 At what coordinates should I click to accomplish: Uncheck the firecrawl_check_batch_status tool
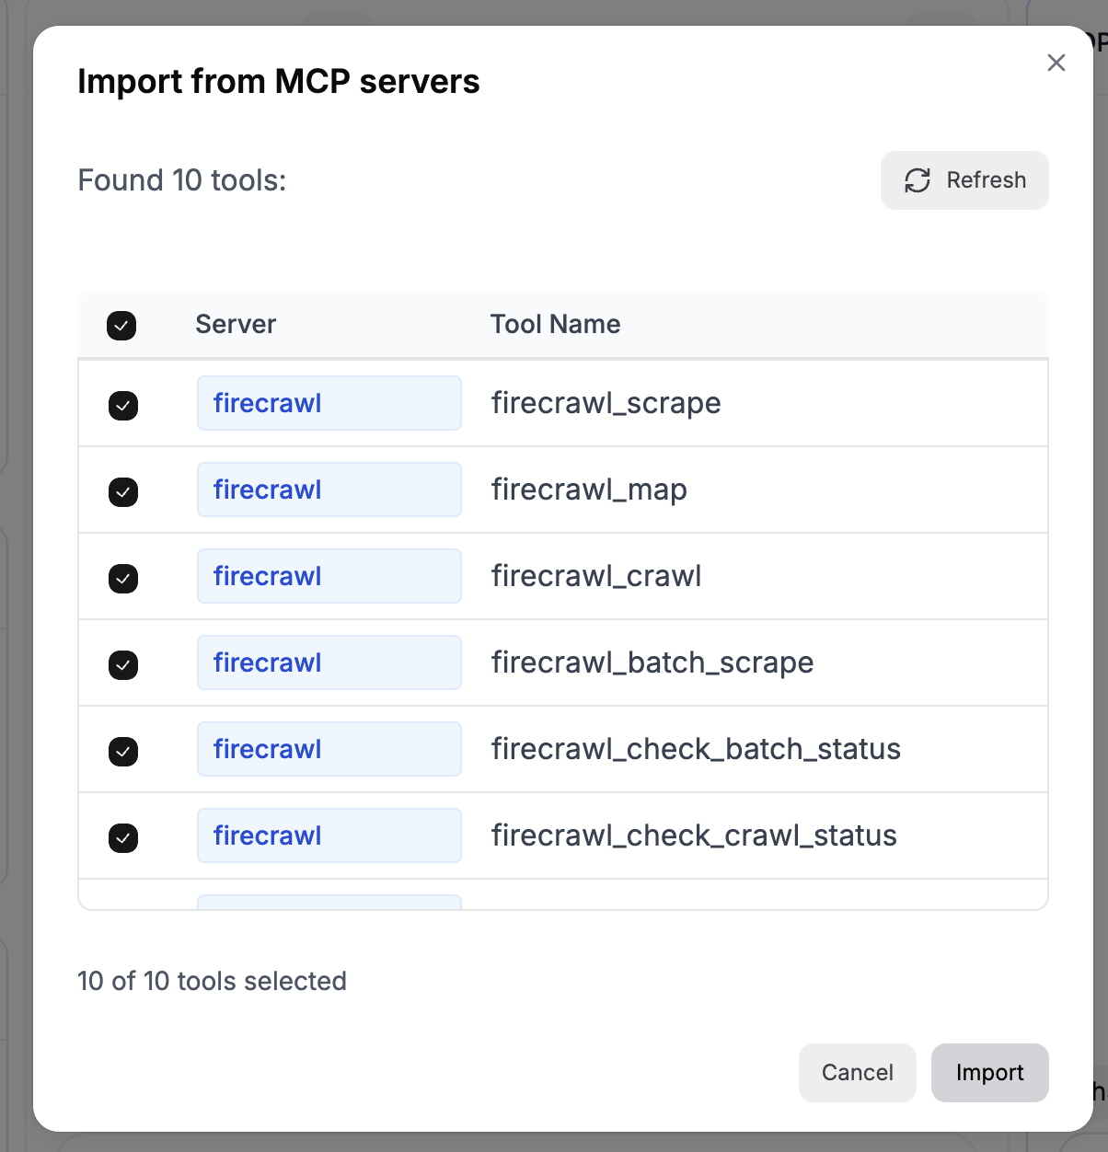123,751
